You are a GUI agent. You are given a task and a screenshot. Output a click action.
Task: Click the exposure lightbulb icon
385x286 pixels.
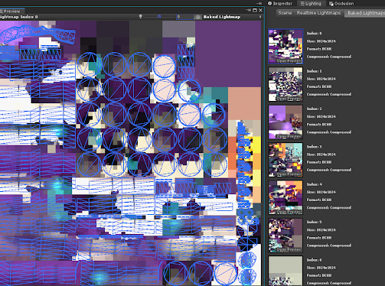tap(140, 17)
